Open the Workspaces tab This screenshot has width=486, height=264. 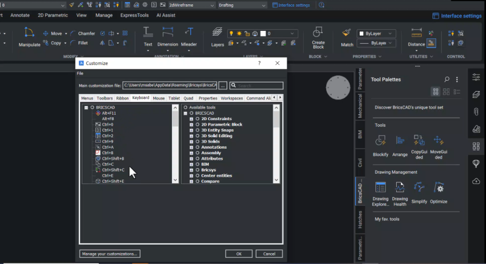click(231, 98)
